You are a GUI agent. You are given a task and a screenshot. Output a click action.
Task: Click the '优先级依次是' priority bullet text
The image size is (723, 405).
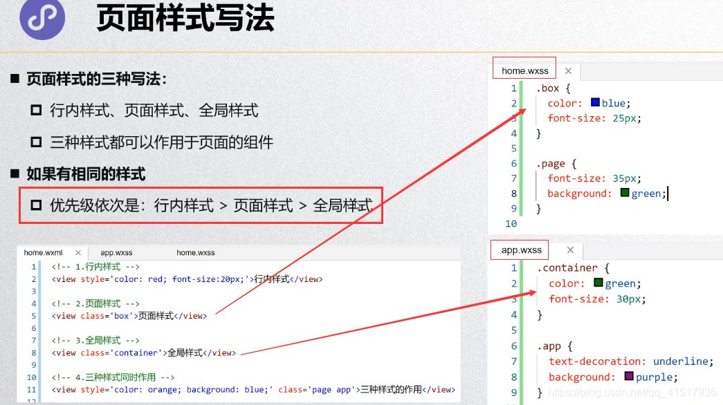pyautogui.click(x=211, y=205)
